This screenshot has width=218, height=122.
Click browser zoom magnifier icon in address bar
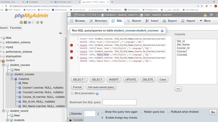click(198, 6)
